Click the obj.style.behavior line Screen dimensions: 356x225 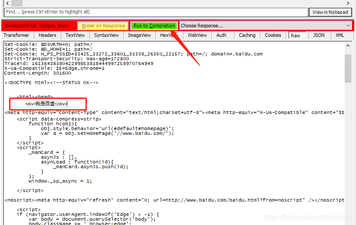[x=107, y=129]
